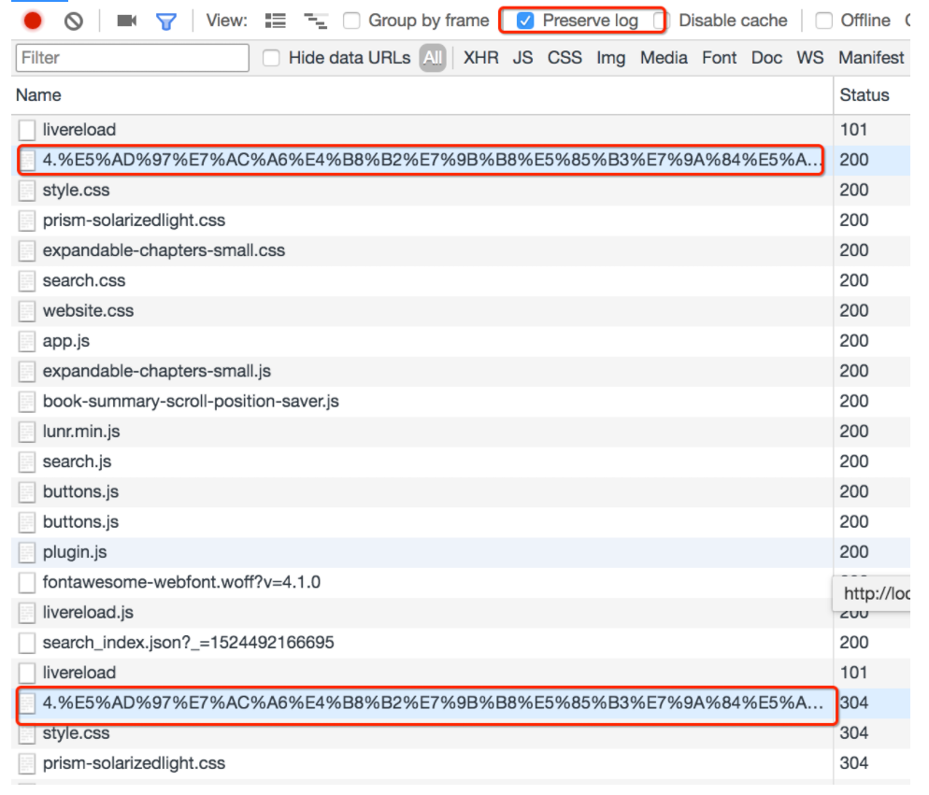Enable the Offline checkbox
This screenshot has width=929, height=795.
pyautogui.click(x=823, y=21)
